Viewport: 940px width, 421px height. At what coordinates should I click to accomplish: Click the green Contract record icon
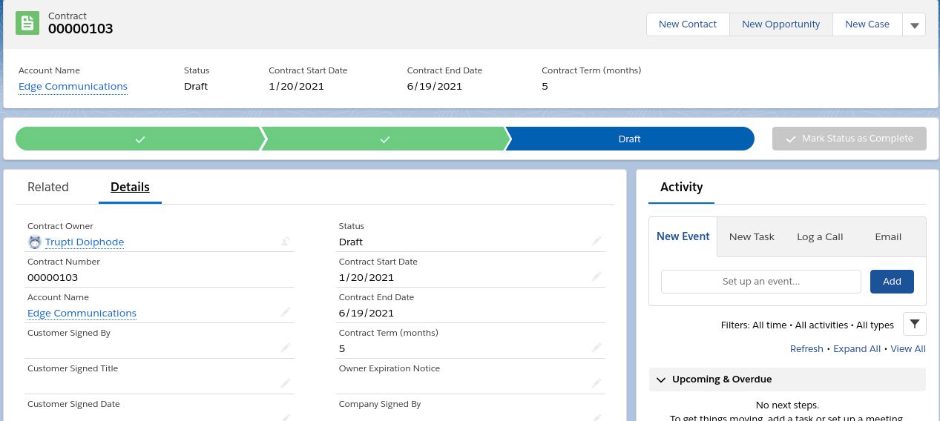click(27, 23)
